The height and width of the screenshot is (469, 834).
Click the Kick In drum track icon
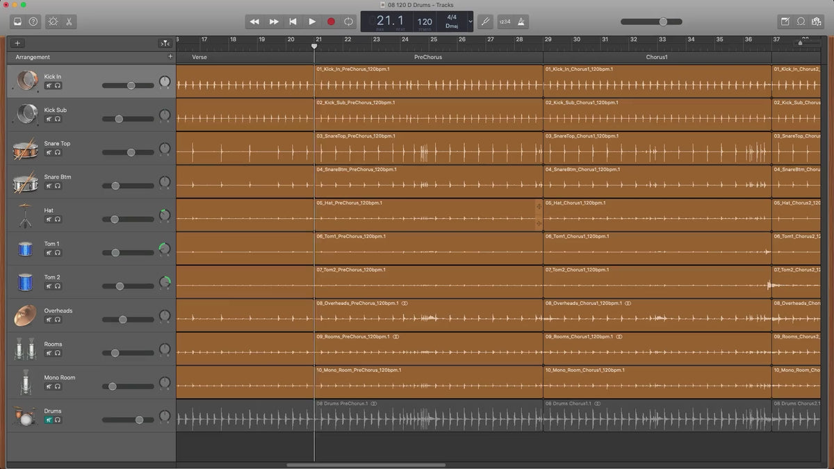(x=27, y=81)
